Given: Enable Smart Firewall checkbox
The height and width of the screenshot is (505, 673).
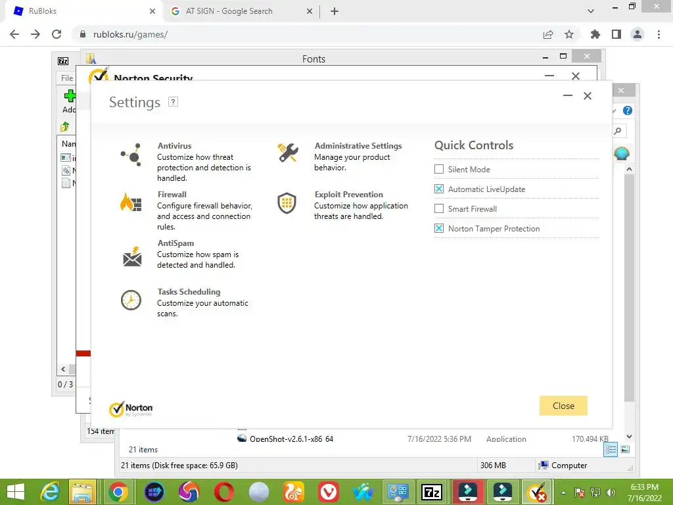Looking at the screenshot, I should (438, 208).
